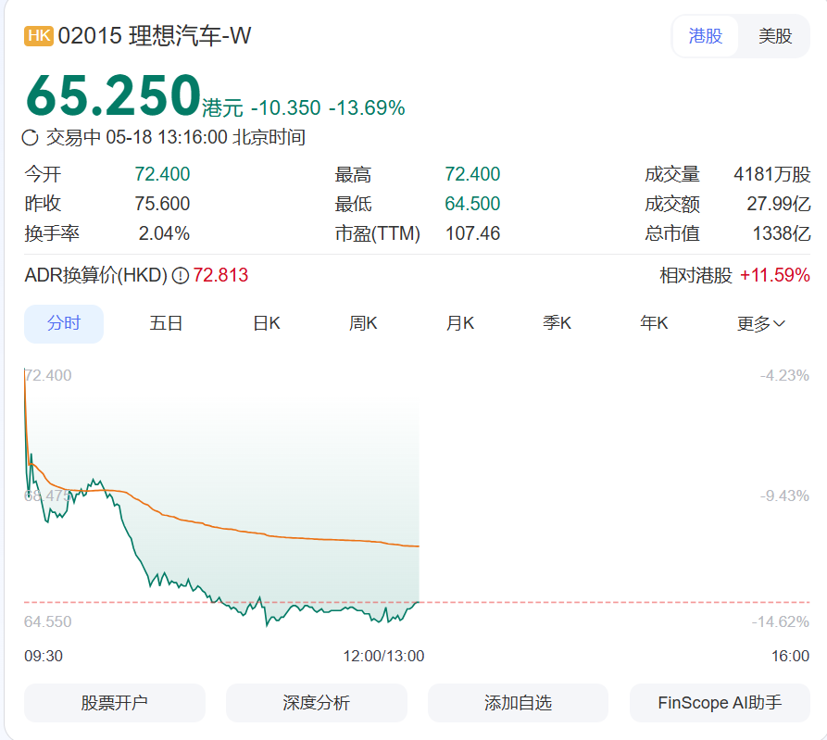Click the chart percent label -4.23%
The image size is (827, 740).
784,375
